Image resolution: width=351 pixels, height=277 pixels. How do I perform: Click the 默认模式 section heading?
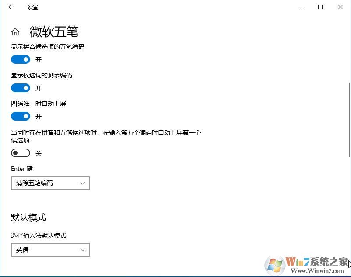pyautogui.click(x=28, y=217)
